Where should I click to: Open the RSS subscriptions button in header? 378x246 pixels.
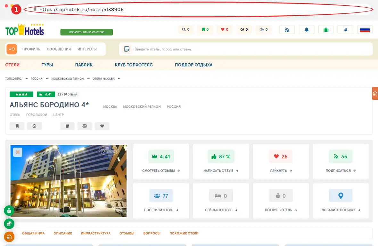click(x=287, y=30)
